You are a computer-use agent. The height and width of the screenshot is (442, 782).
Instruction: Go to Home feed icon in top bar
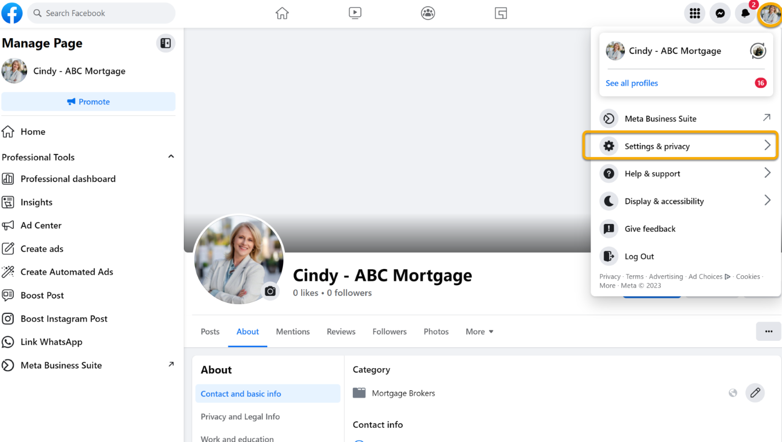click(282, 13)
